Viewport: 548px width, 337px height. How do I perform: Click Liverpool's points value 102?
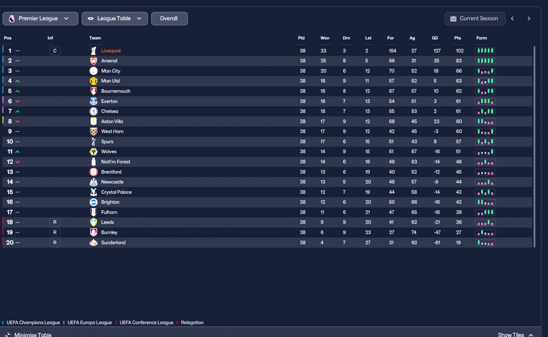pyautogui.click(x=460, y=51)
